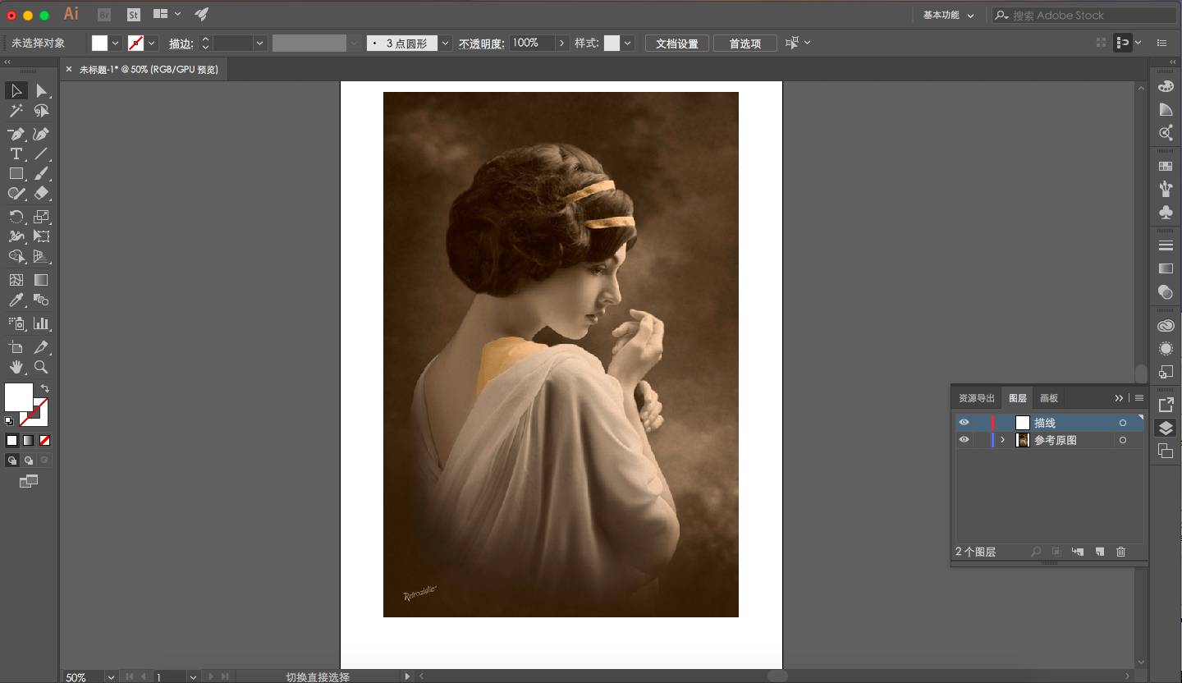Delete layer with trash icon in Layers panel
Image resolution: width=1182 pixels, height=683 pixels.
click(1120, 552)
